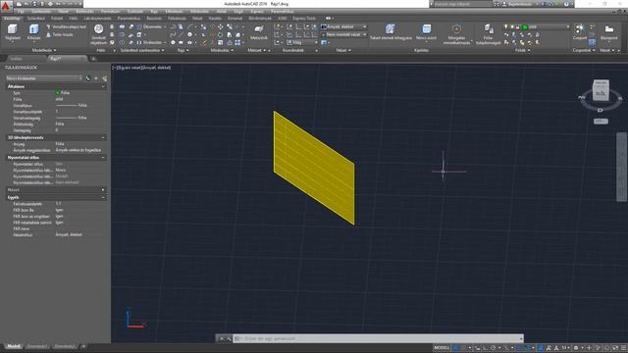Click the Alapnézet base view button
Screen dimensions: 628x353
[608, 32]
